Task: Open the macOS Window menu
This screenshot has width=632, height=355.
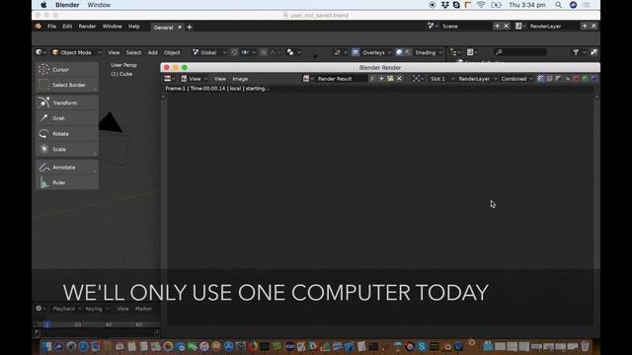Action: pyautogui.click(x=99, y=5)
